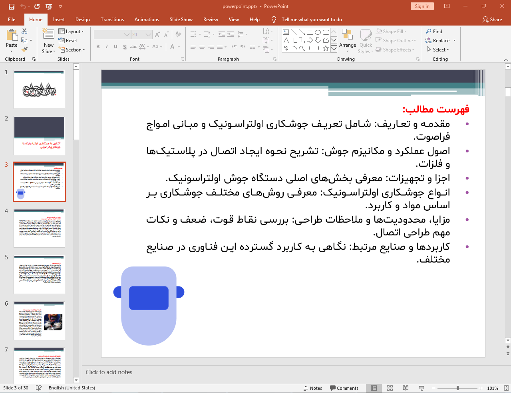This screenshot has width=511, height=393.
Task: Switch to Slide Sorter view in status bar
Action: click(390, 388)
